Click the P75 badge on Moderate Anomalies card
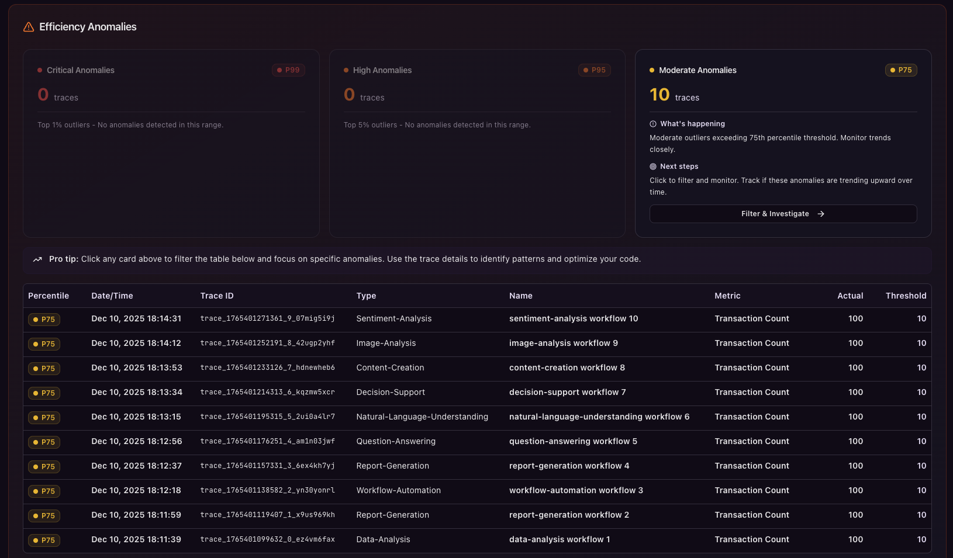Viewport: 953px width, 558px height. point(901,70)
